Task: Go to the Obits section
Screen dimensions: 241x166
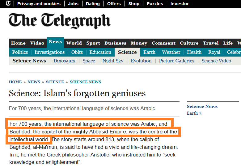Action: click(x=77, y=52)
